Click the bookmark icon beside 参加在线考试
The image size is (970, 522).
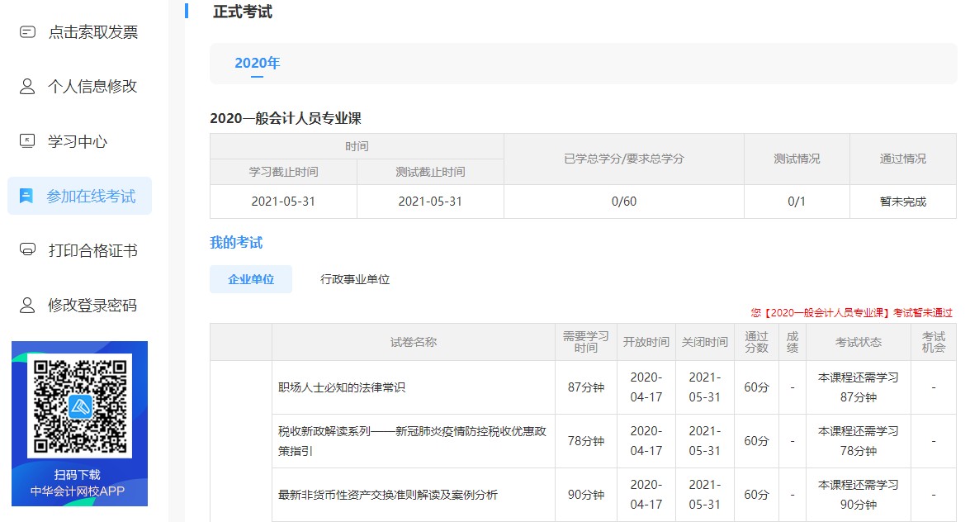26,197
